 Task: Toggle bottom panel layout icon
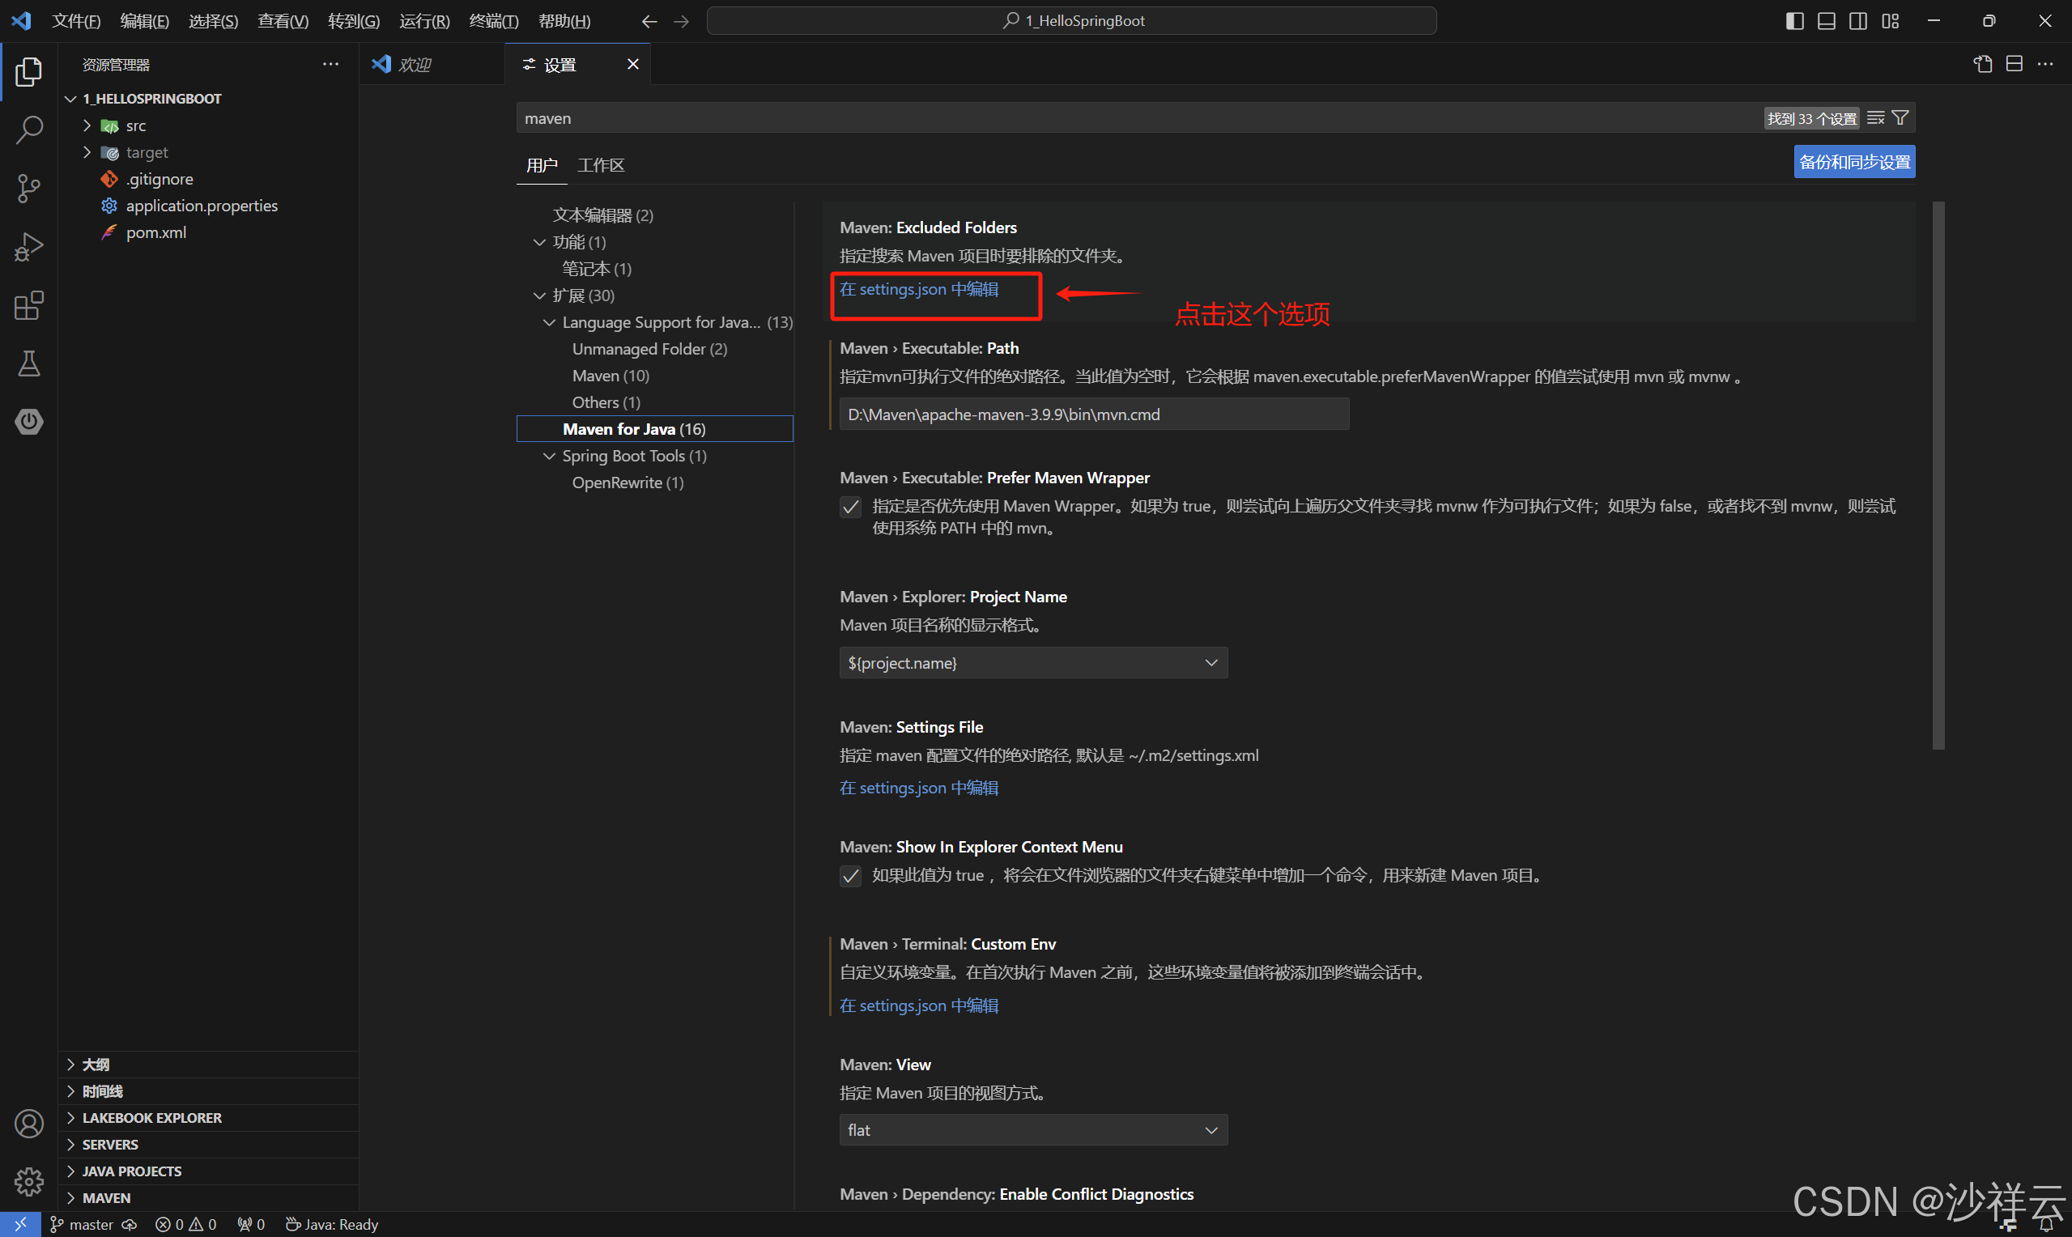pyautogui.click(x=1826, y=21)
